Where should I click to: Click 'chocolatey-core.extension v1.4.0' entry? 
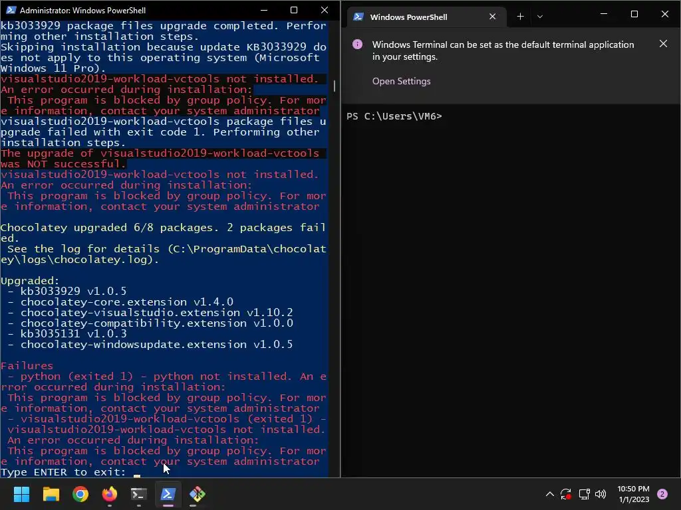pos(127,302)
